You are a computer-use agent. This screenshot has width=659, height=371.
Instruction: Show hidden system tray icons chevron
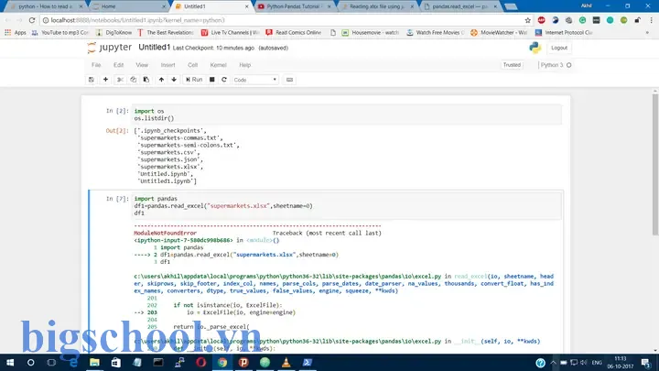553,362
